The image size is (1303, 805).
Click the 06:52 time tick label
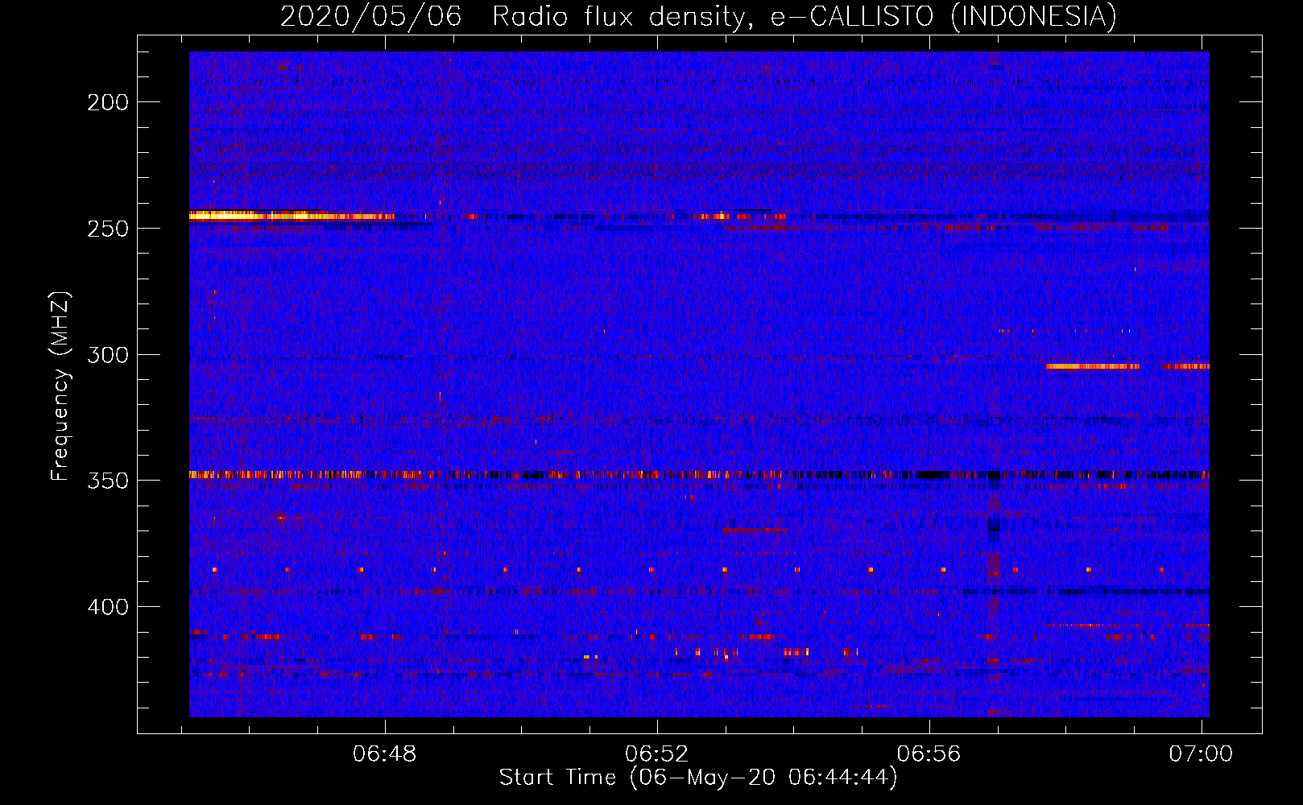(x=657, y=754)
